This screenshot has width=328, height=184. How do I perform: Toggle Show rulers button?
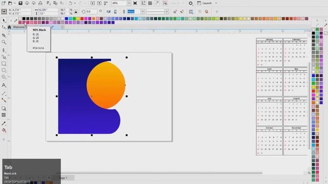[143, 3]
